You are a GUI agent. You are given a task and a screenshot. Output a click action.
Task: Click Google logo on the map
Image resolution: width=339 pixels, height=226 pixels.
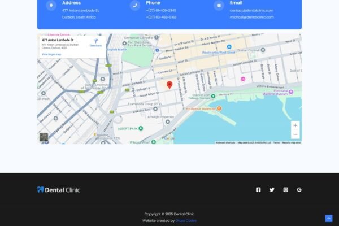(169, 138)
